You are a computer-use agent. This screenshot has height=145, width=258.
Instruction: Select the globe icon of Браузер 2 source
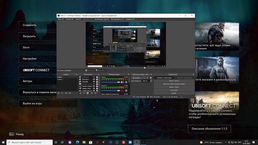80,79
